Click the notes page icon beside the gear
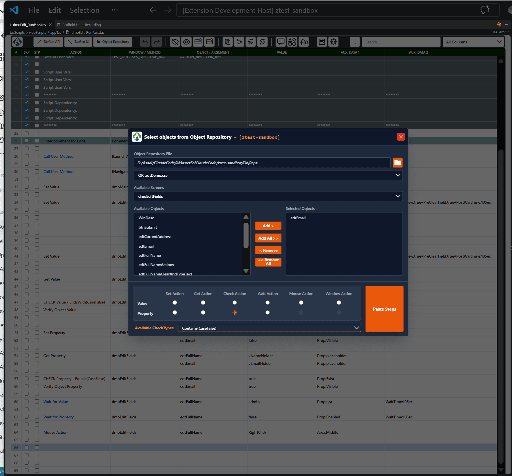Image resolution: width=512 pixels, height=476 pixels. 322,42
